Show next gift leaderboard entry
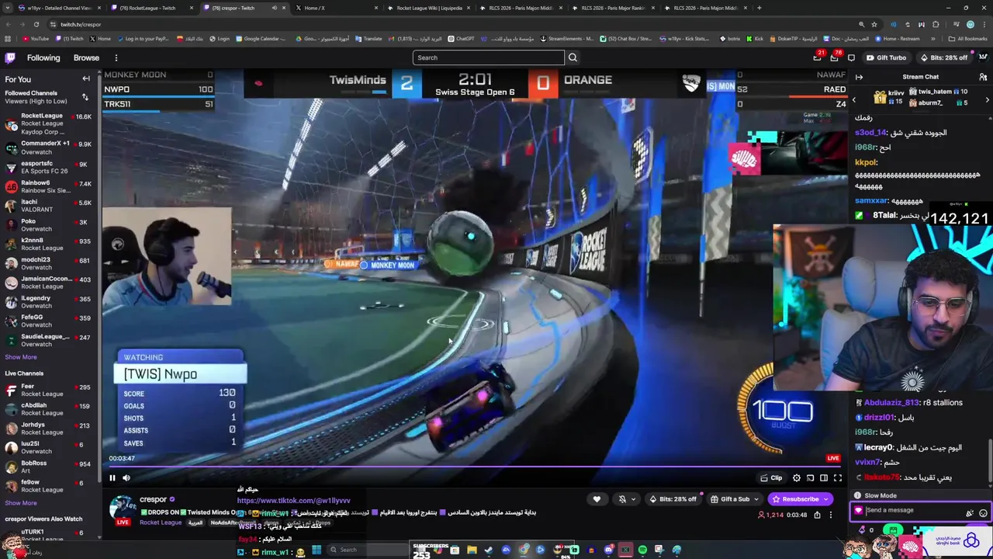The width and height of the screenshot is (993, 559). click(x=987, y=99)
